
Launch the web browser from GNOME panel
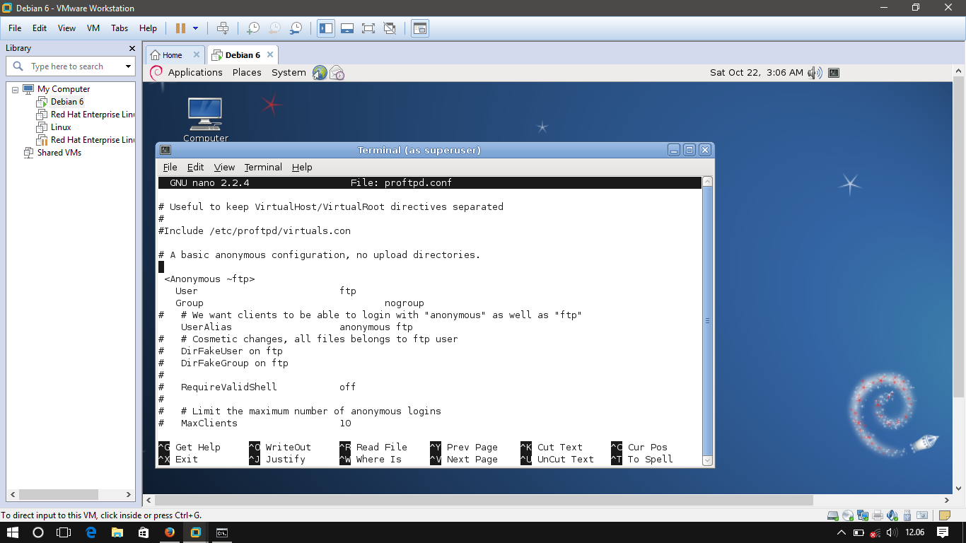pos(320,72)
